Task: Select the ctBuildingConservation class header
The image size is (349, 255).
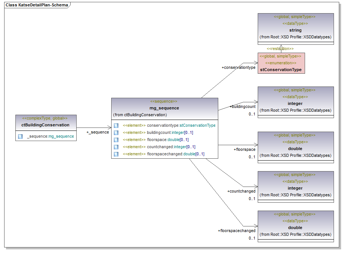Action: point(45,125)
